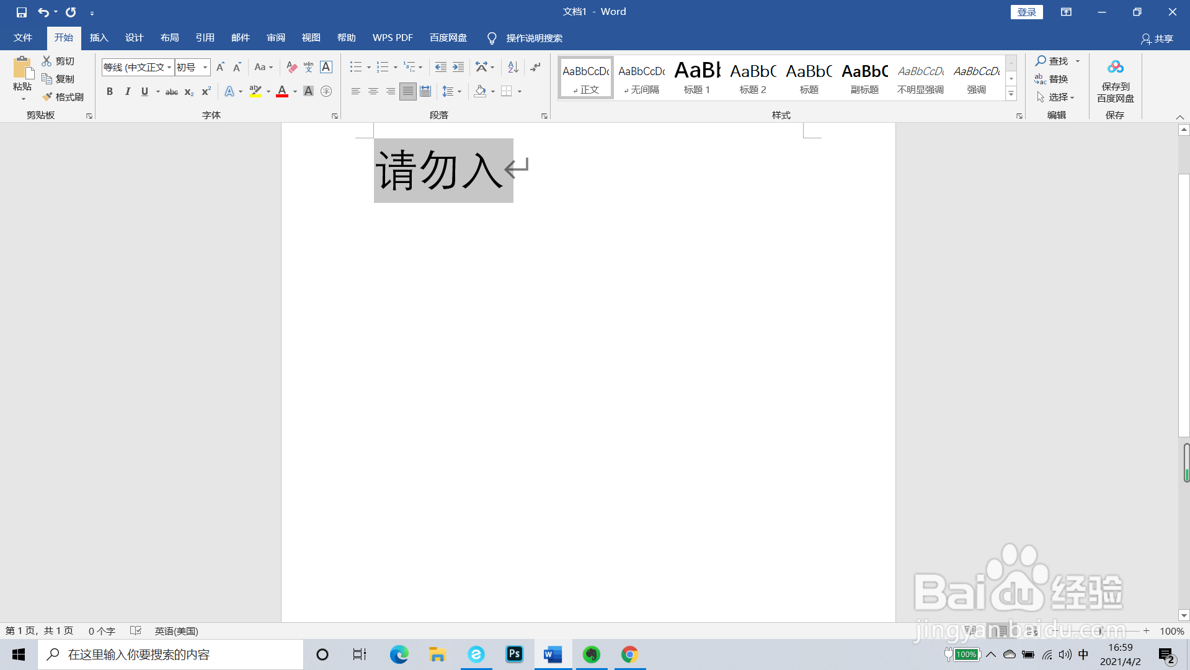The width and height of the screenshot is (1190, 670).
Task: Expand styles gallery more button
Action: click(x=1011, y=94)
